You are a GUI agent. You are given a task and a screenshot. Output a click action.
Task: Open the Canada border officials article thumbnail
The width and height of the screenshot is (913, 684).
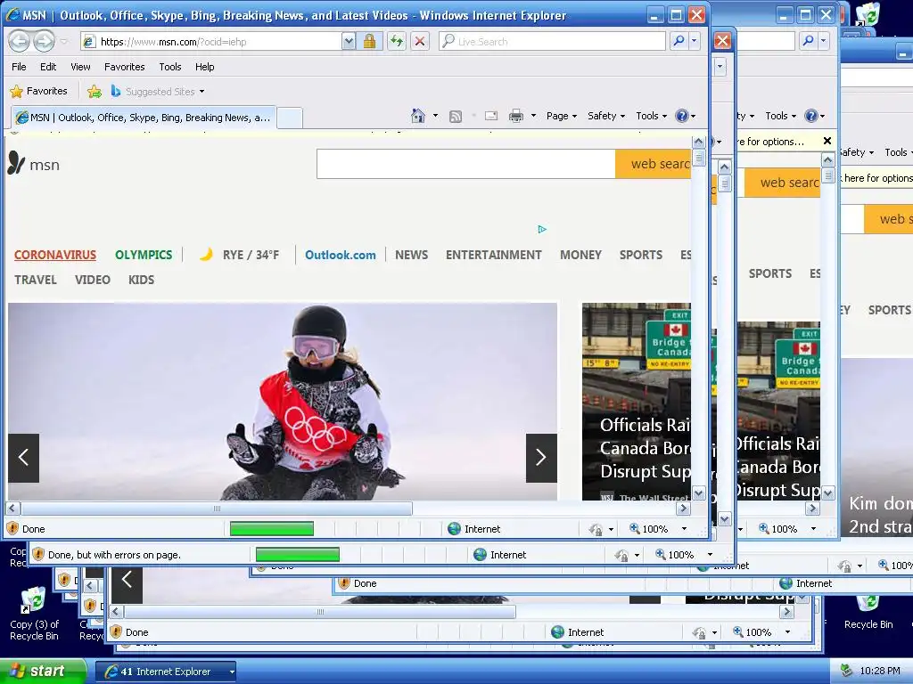tap(637, 402)
